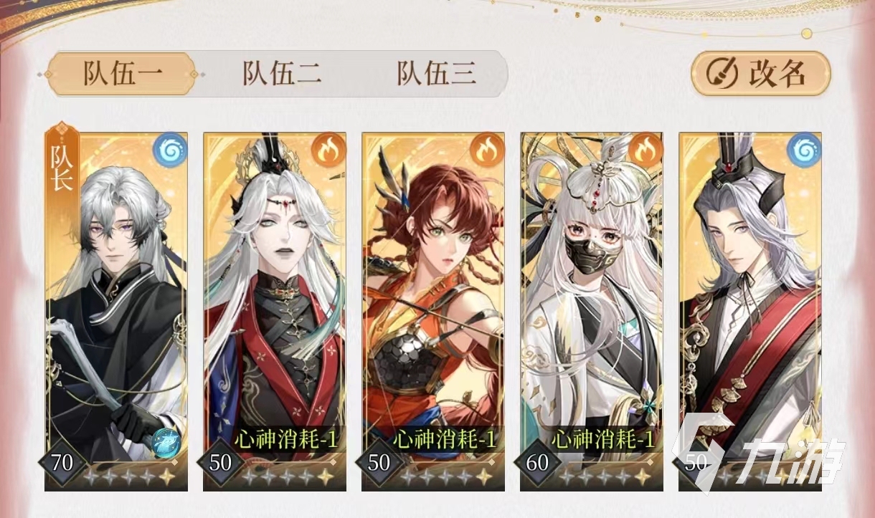Click fire element icon on second card
This screenshot has width=875, height=518.
click(x=331, y=149)
